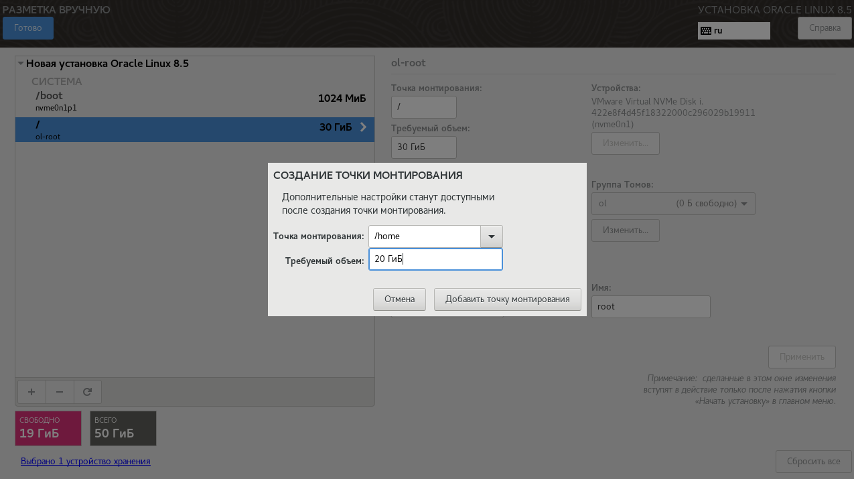Click the background mount point field with /
The width and height of the screenshot is (854, 479).
pos(423,107)
